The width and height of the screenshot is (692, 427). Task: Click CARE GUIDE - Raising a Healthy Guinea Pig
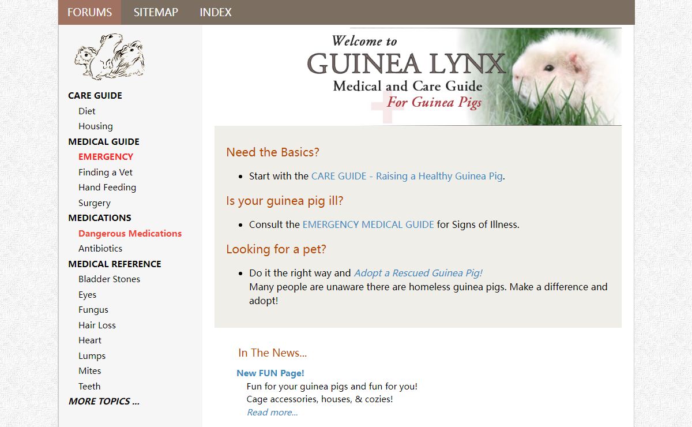pyautogui.click(x=407, y=176)
